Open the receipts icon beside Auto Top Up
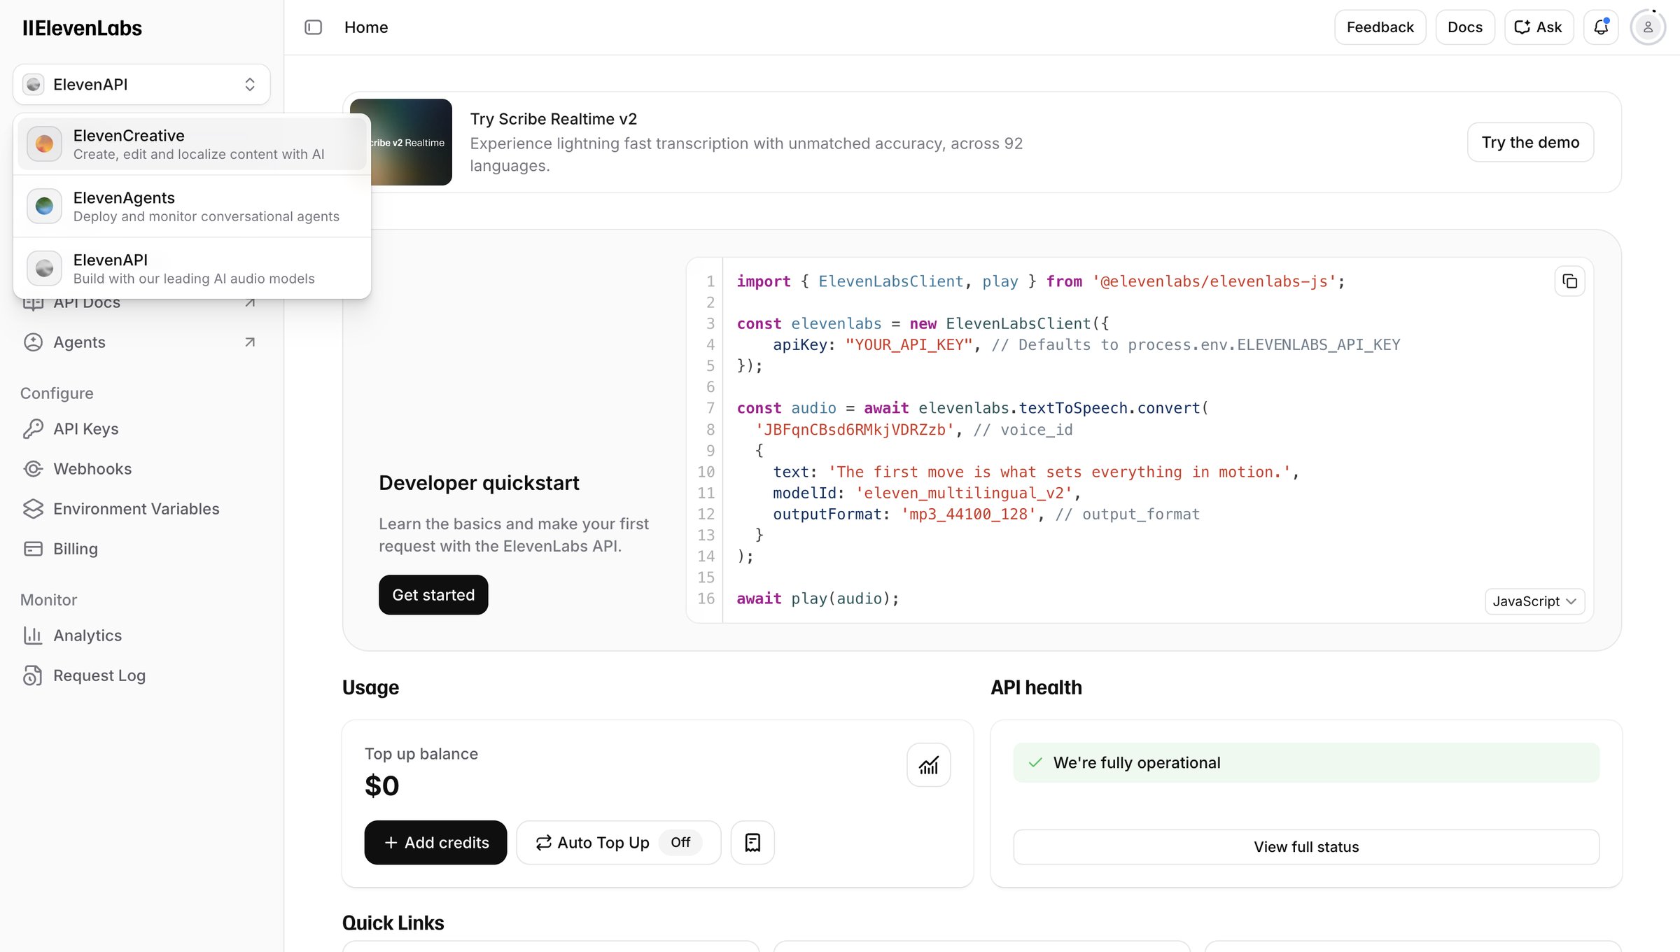 pos(752,843)
